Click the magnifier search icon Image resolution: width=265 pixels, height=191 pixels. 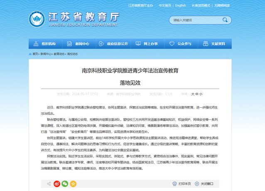pos(224,20)
